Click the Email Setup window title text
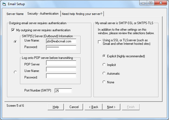Viewport: 169px width, 120px height. pyautogui.click(x=16, y=4)
